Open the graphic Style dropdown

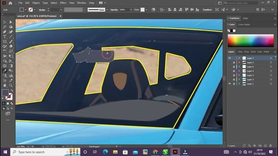(146, 10)
